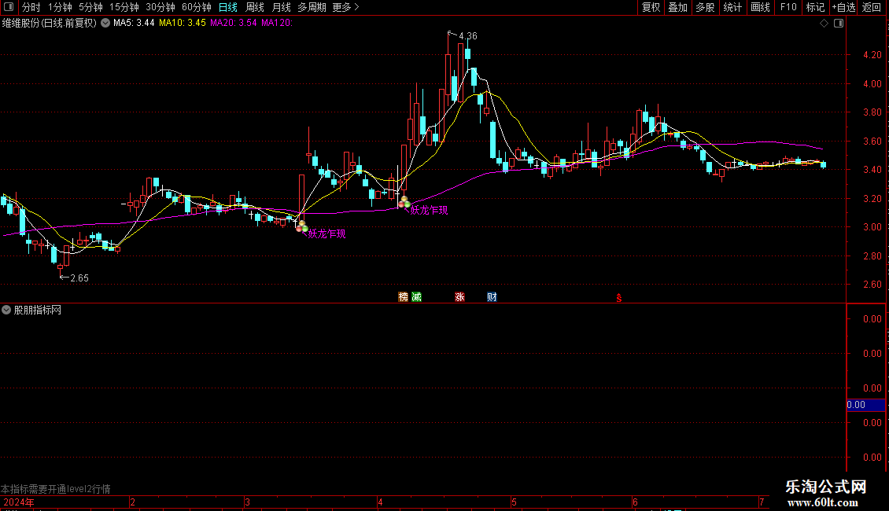Click the 返回 back button
This screenshot has height=511, width=889.
872,7
